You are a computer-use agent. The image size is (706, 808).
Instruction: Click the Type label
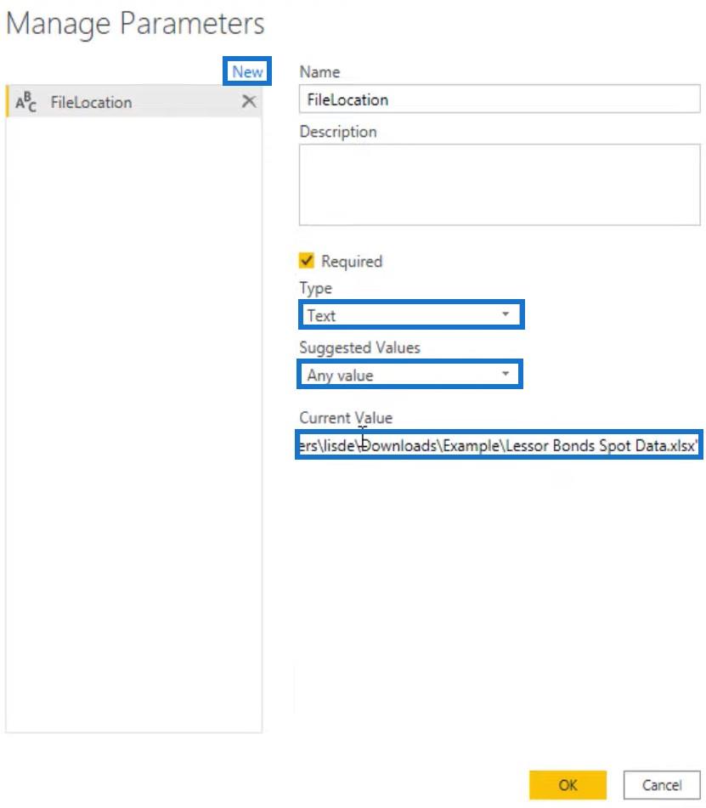[315, 288]
